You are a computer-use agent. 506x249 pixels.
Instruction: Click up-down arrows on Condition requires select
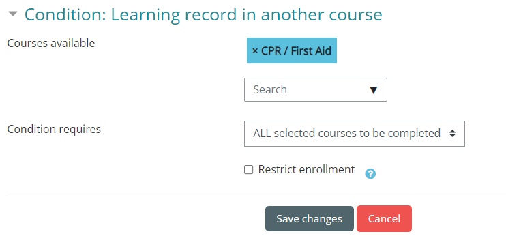click(x=452, y=134)
